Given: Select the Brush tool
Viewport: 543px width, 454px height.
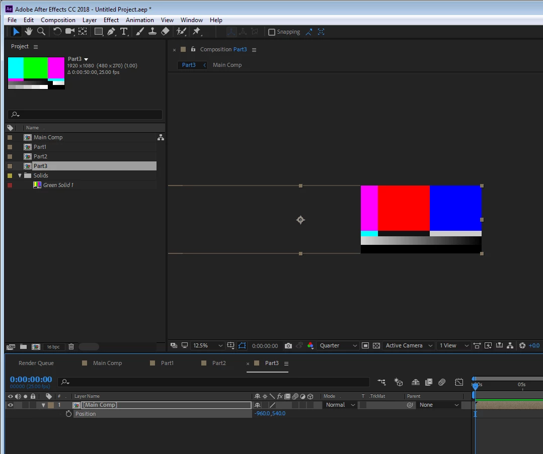Looking at the screenshot, I should (140, 32).
